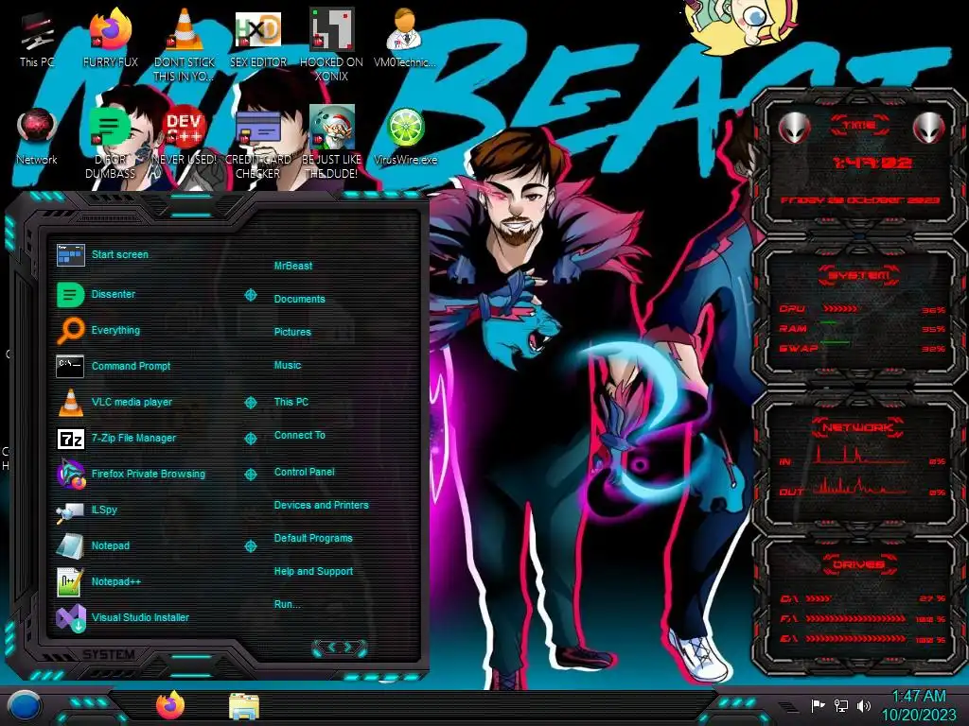Click the network tray icon

tap(841, 705)
